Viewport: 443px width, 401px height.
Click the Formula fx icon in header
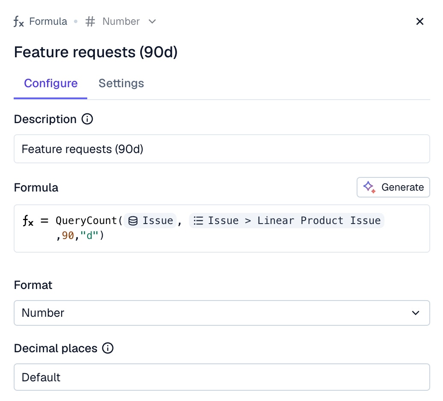(x=19, y=22)
